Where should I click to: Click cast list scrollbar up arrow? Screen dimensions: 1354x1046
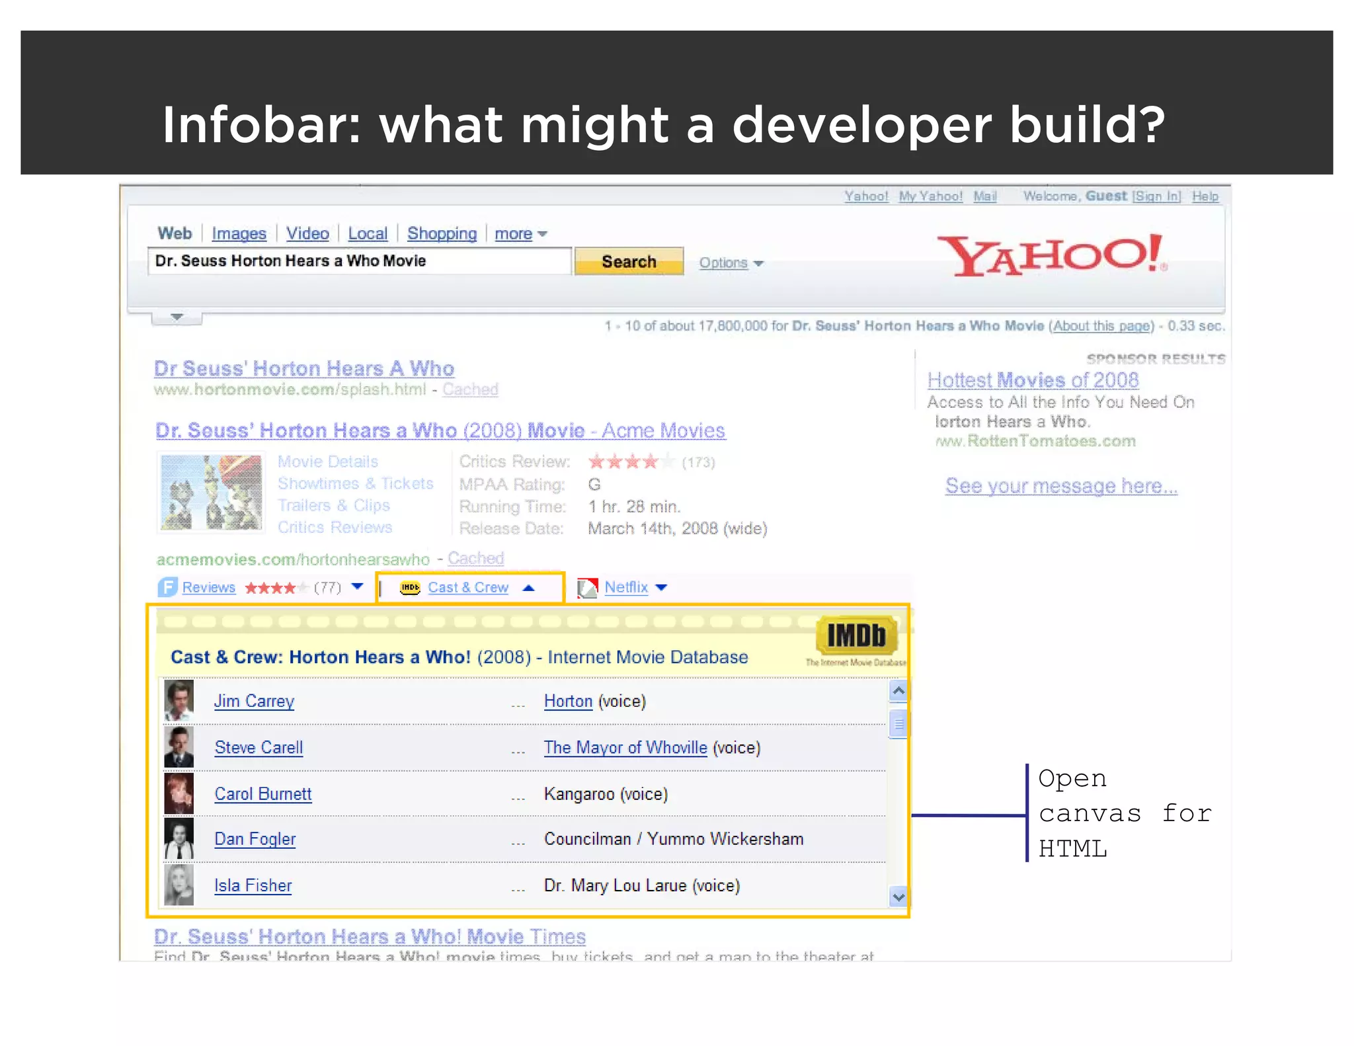pos(898,691)
